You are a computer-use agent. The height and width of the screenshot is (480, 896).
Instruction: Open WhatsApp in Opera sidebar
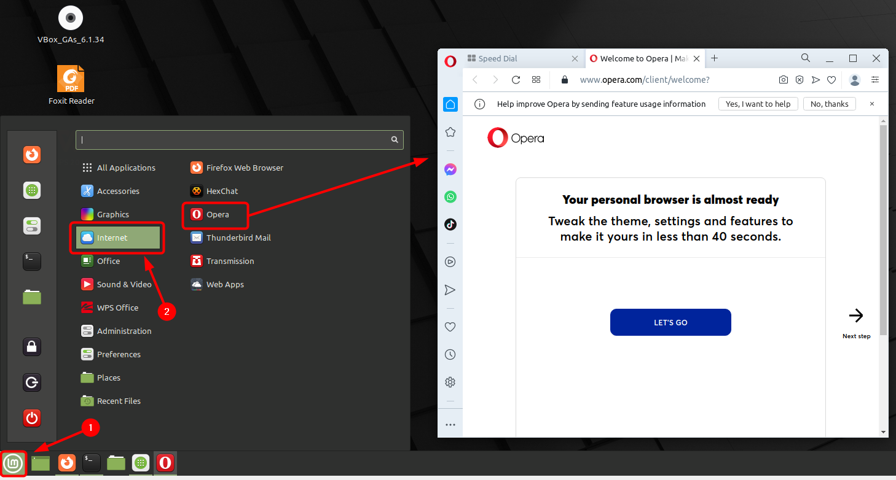[x=450, y=197]
